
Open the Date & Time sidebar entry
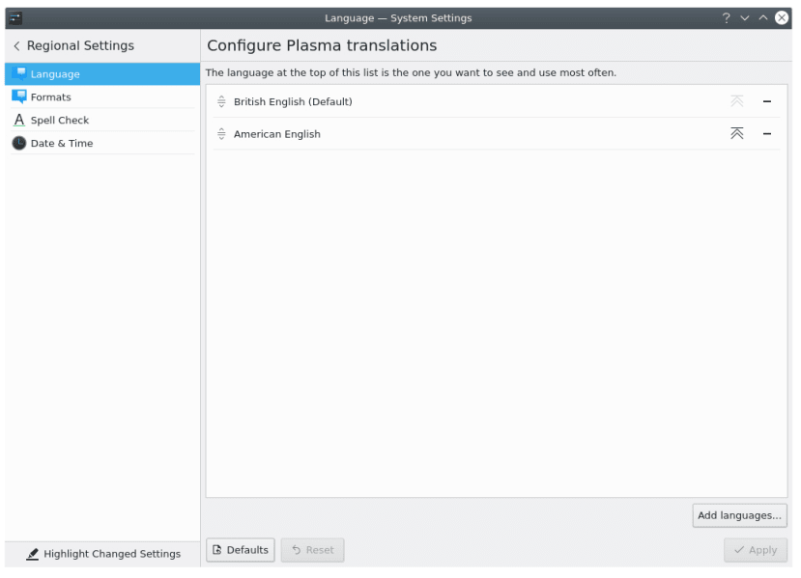click(x=102, y=143)
